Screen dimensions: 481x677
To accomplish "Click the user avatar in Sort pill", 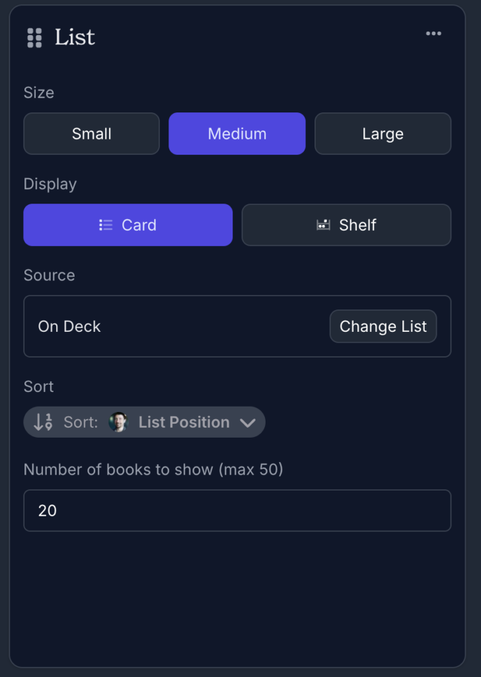I will click(x=118, y=422).
